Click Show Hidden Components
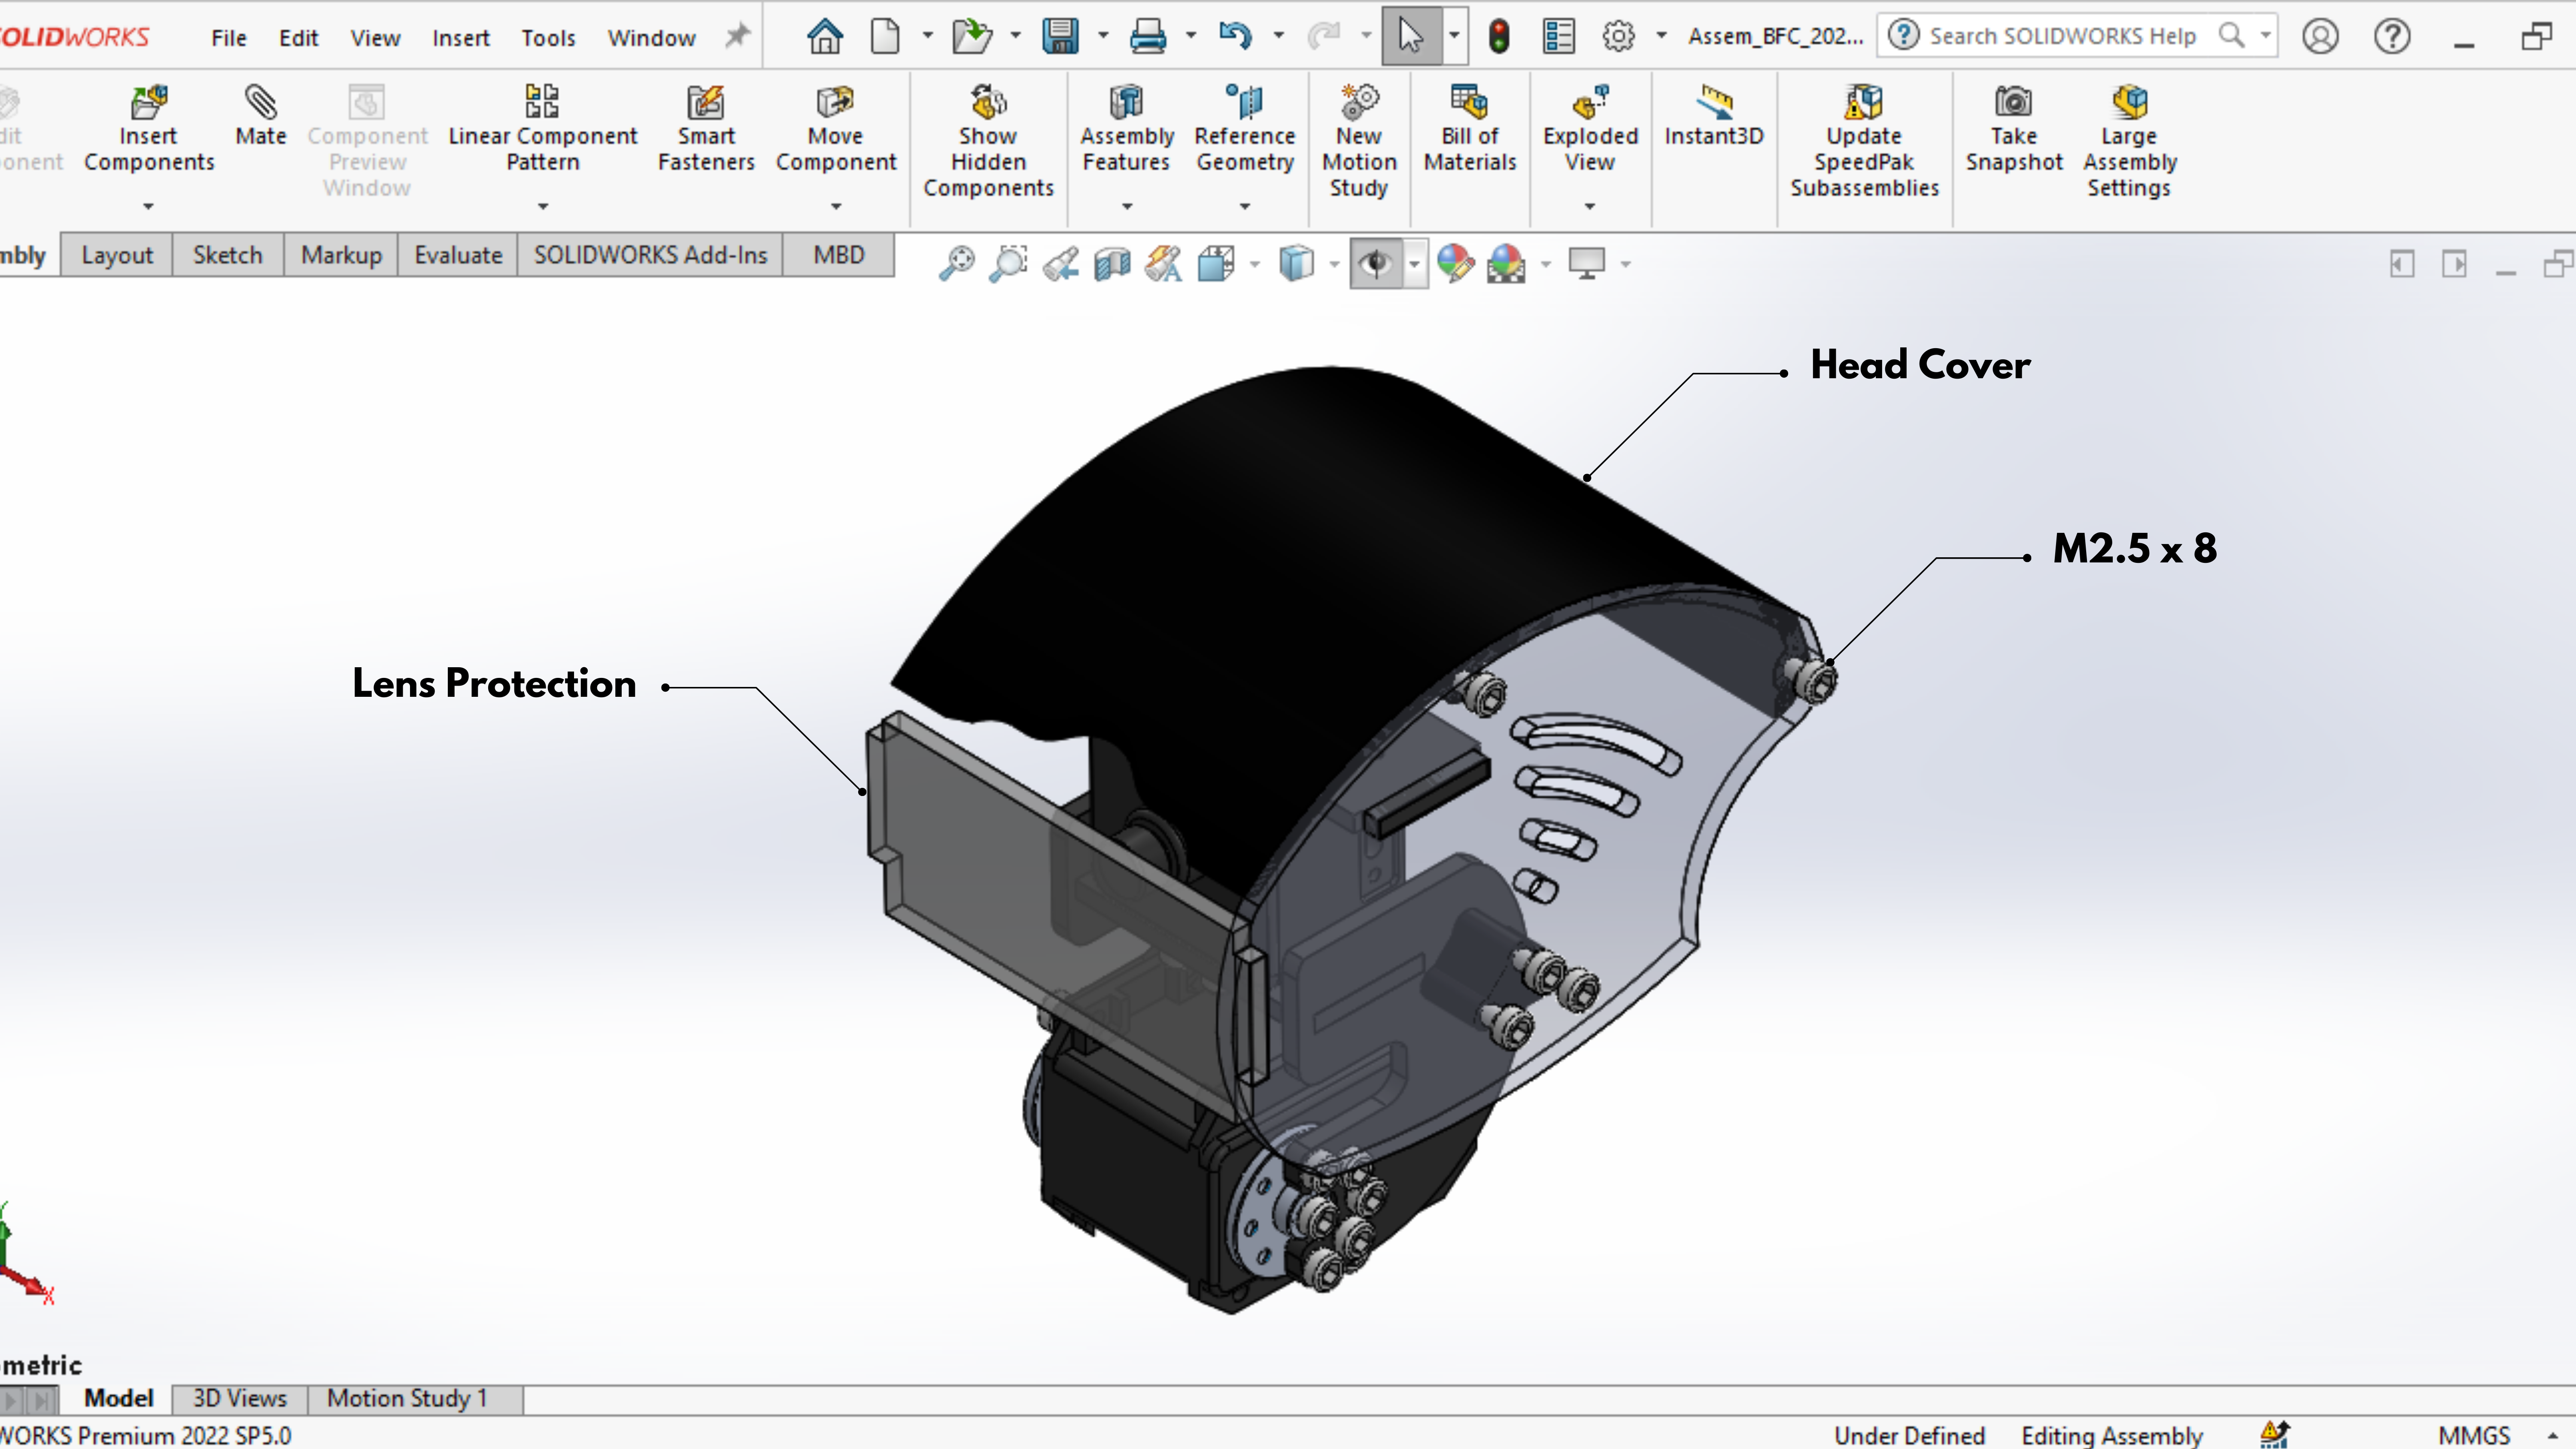Image resolution: width=2576 pixels, height=1449 pixels. pos(988,142)
